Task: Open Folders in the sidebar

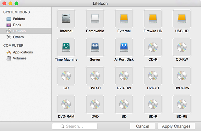Action: [x=26, y=19]
